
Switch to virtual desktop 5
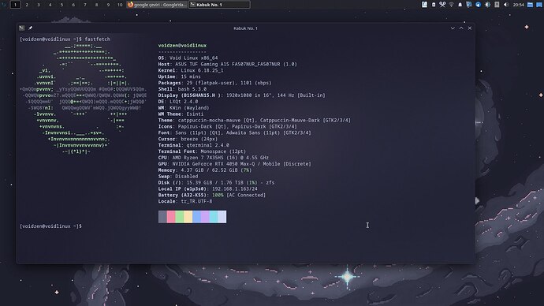point(61,5)
